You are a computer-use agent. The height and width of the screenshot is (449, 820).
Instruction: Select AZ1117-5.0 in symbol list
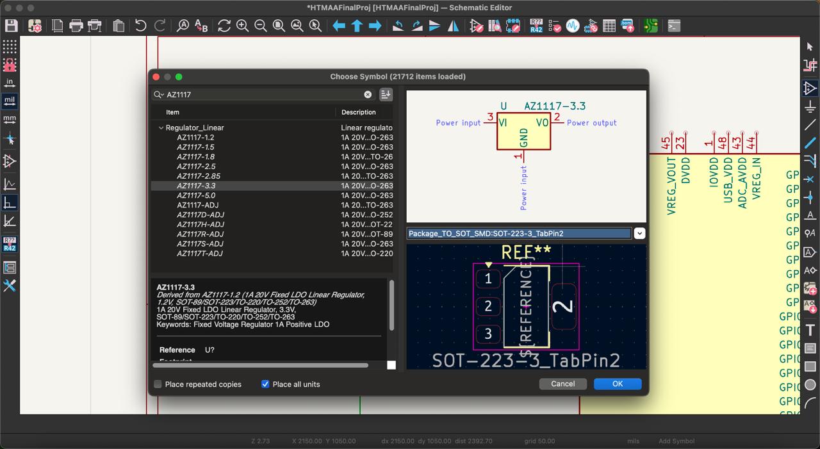tap(196, 195)
